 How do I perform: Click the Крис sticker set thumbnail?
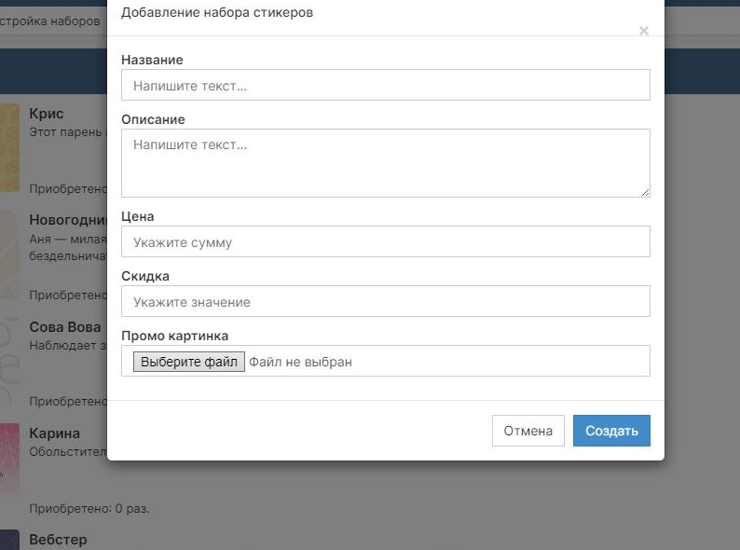[x=9, y=147]
